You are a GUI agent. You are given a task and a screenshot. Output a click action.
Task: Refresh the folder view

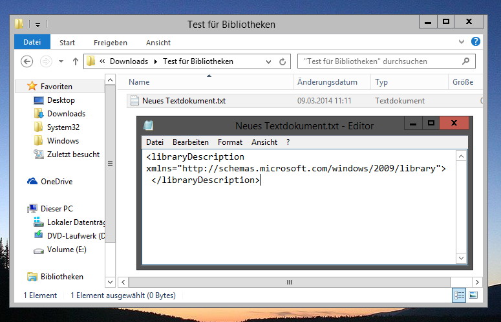(282, 61)
